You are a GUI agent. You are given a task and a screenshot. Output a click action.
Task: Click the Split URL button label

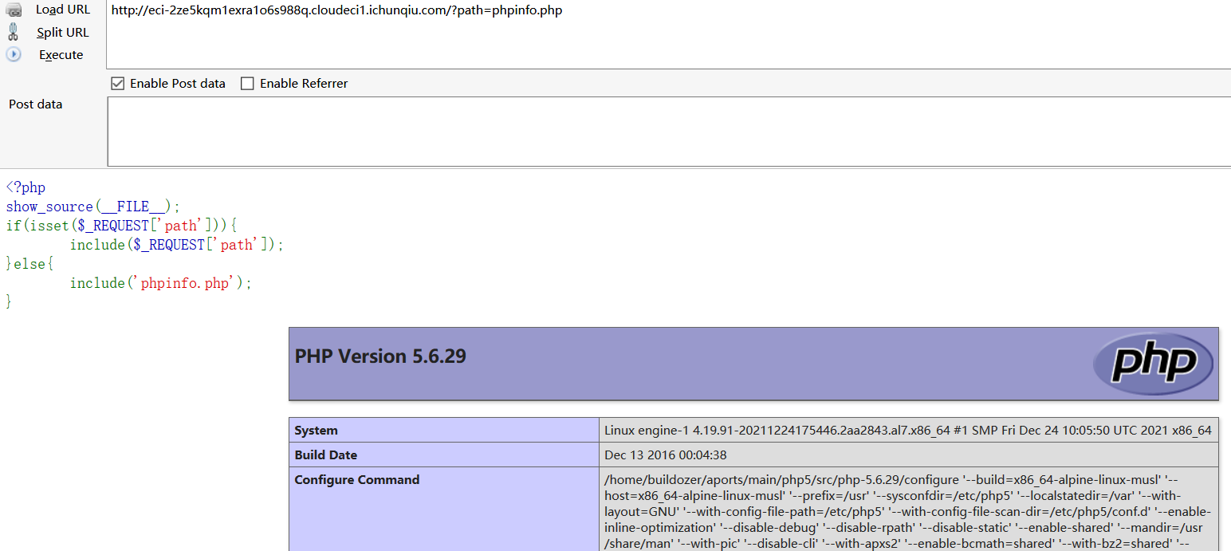click(63, 33)
